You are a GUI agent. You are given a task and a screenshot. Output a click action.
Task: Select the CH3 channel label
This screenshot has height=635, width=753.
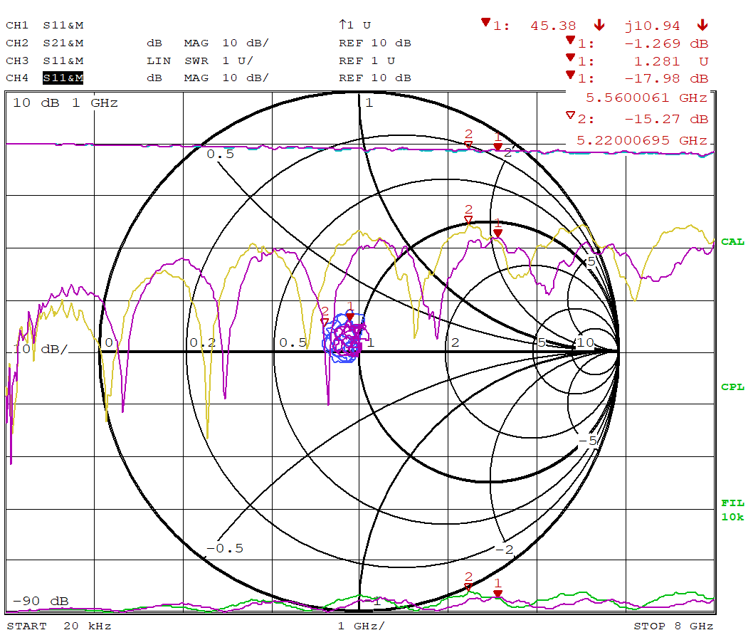pos(17,61)
